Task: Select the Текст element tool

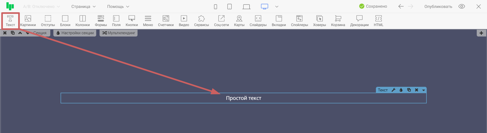Action: 10,21
